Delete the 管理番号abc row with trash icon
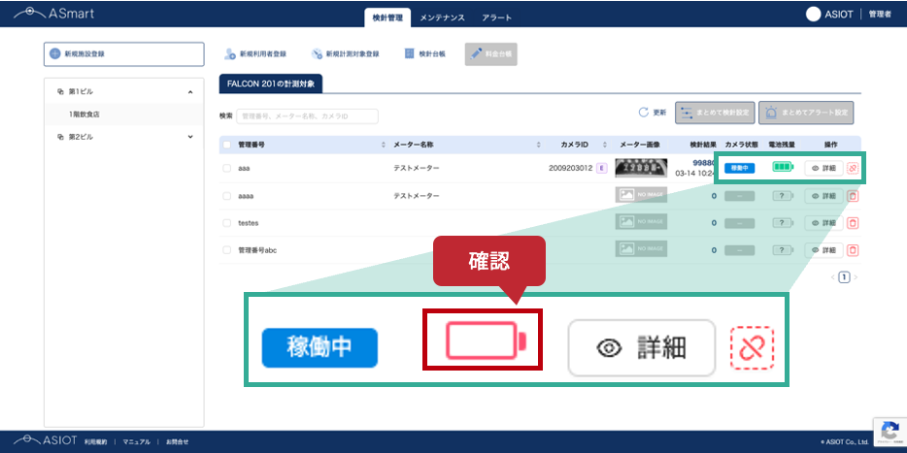The height and width of the screenshot is (453, 907). [x=853, y=250]
